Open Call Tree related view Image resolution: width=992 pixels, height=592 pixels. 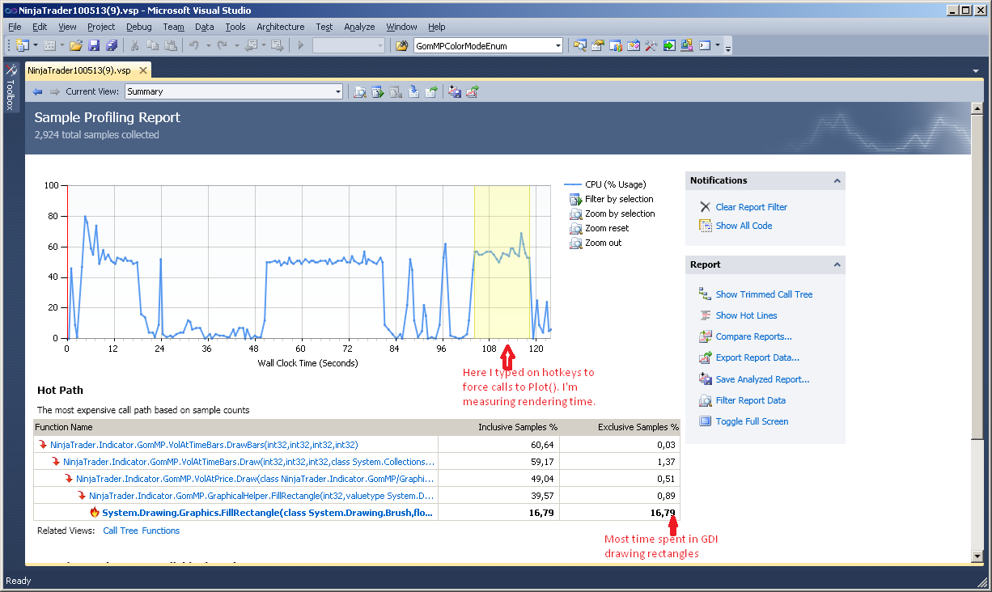pos(120,531)
